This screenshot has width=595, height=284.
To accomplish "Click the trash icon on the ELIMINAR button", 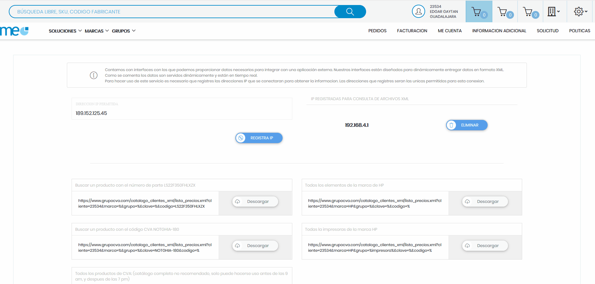I will pyautogui.click(x=452, y=125).
